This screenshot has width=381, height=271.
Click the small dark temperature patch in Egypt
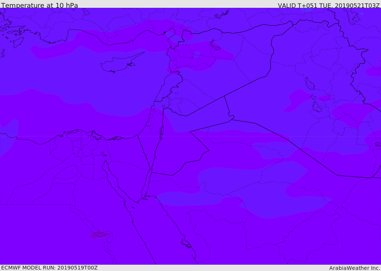point(100,235)
